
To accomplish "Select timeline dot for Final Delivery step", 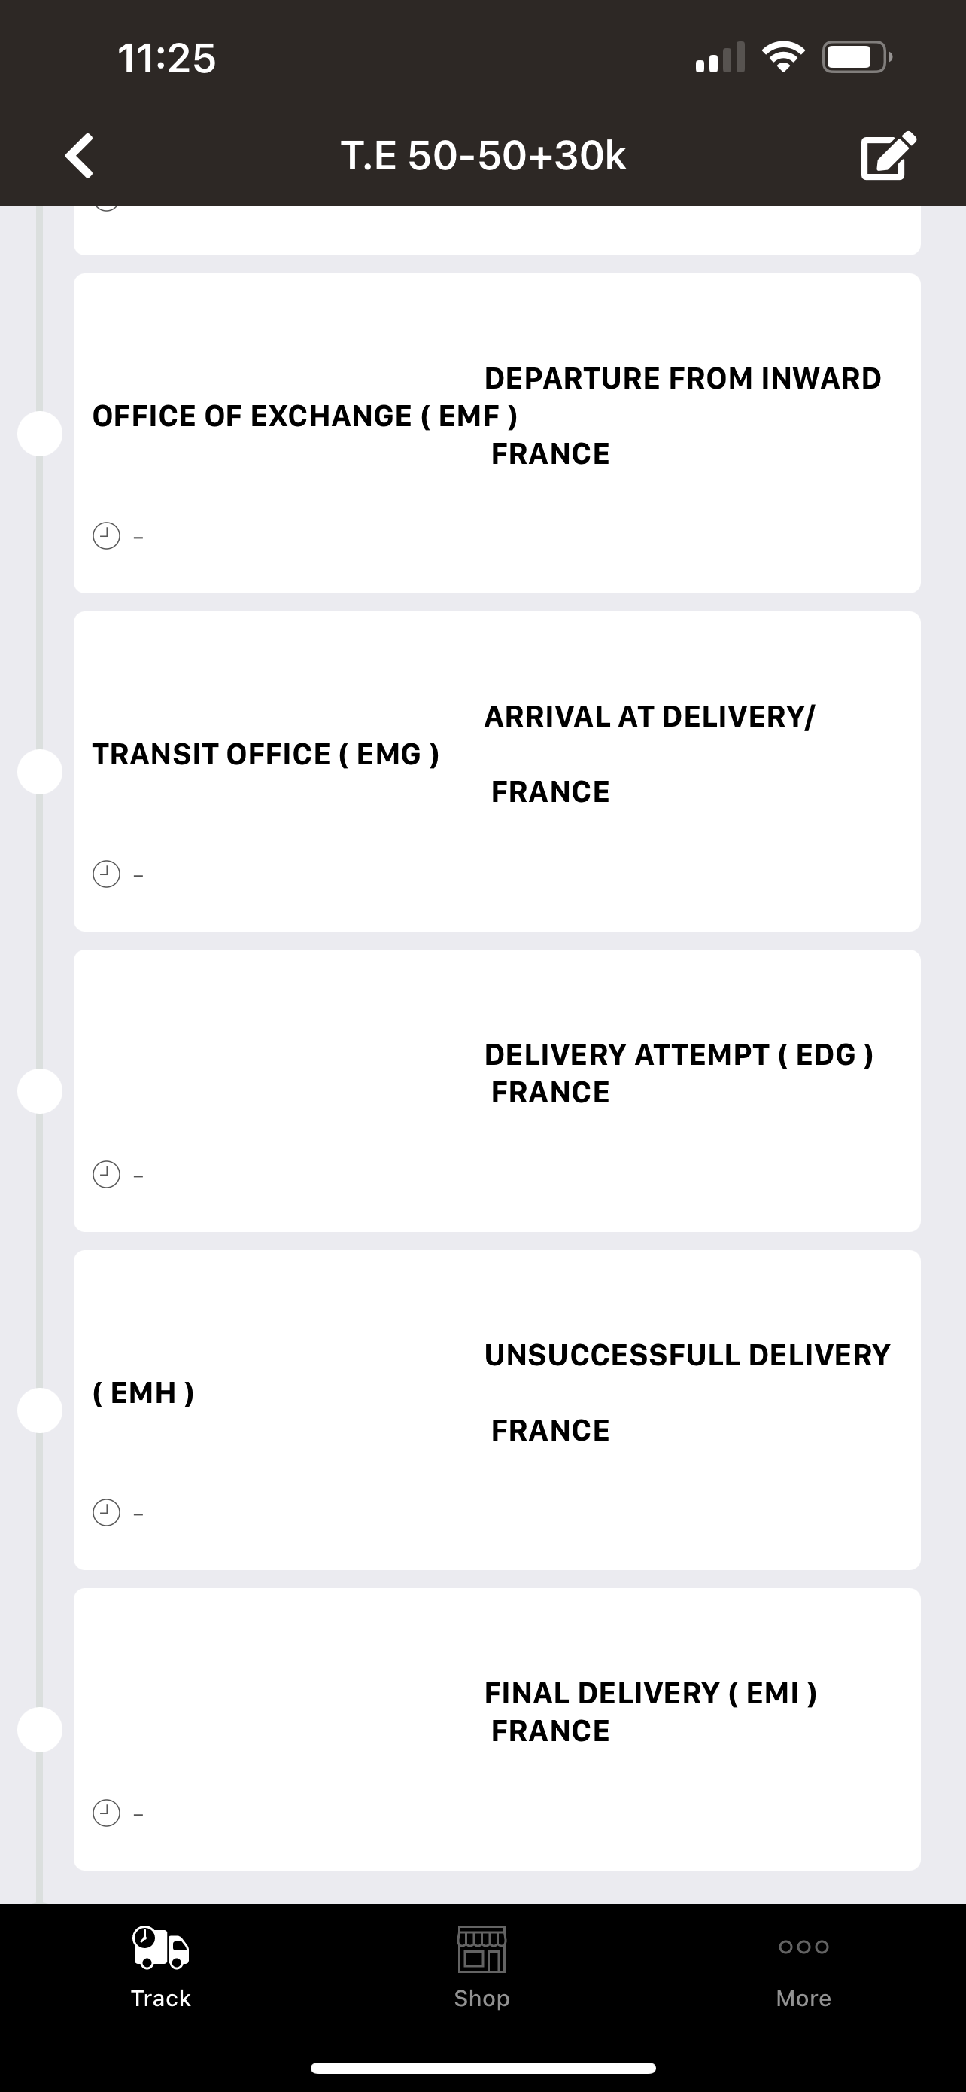I will [x=40, y=1729].
